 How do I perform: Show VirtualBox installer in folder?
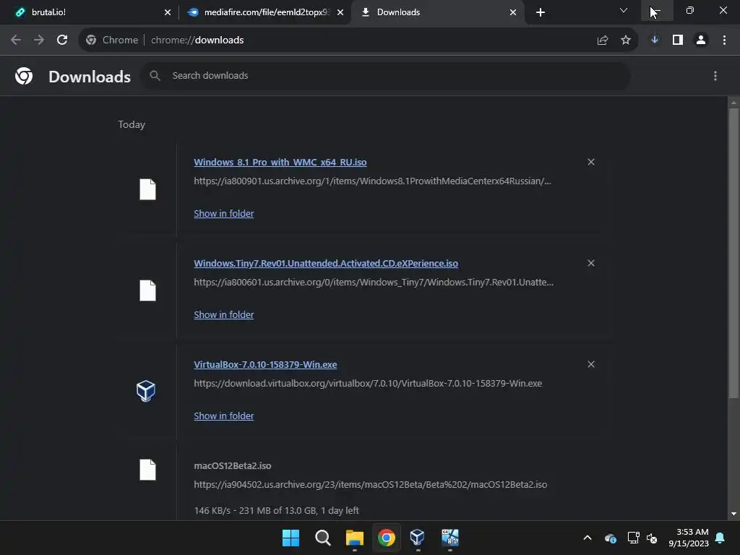coord(224,416)
